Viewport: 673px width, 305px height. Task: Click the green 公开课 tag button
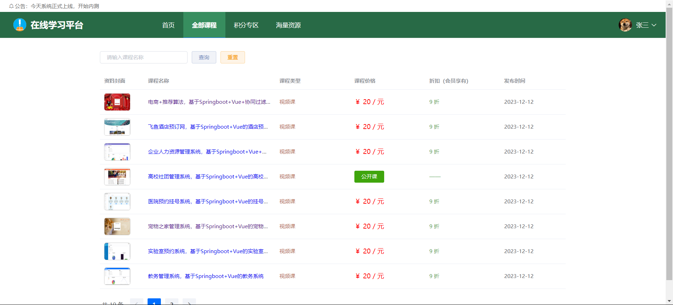click(369, 177)
